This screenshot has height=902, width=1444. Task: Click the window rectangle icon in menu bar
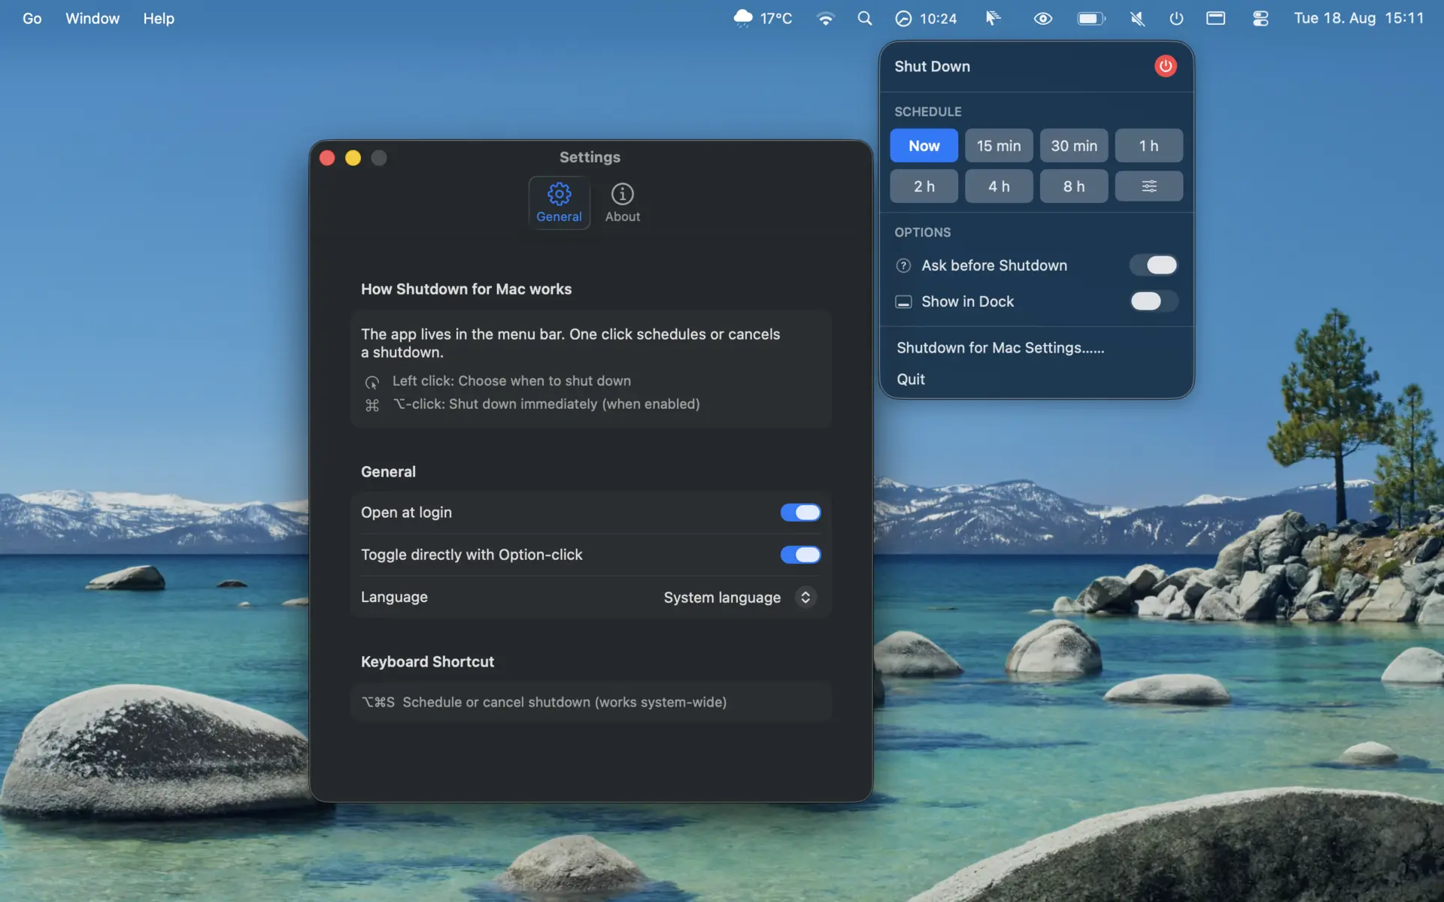pyautogui.click(x=1215, y=18)
